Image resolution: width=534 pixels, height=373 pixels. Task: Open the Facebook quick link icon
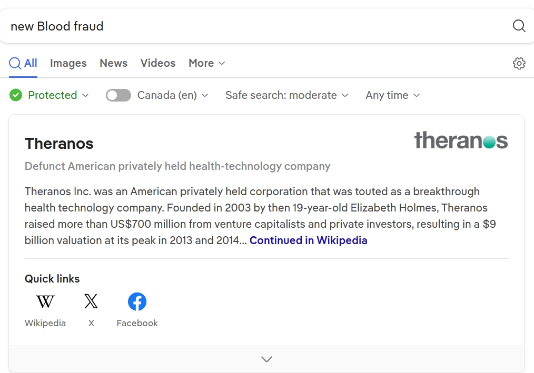pyautogui.click(x=137, y=301)
